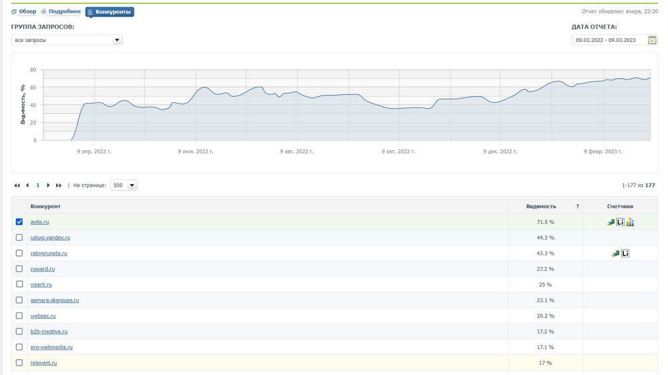This screenshot has height=375, width=668.
Task: Expand the rows-per-page 500 dropdown
Action: (x=124, y=185)
